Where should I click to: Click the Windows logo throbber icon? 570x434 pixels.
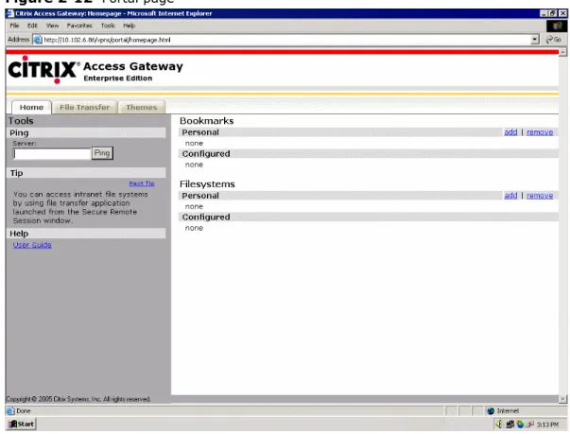pyautogui.click(x=557, y=26)
